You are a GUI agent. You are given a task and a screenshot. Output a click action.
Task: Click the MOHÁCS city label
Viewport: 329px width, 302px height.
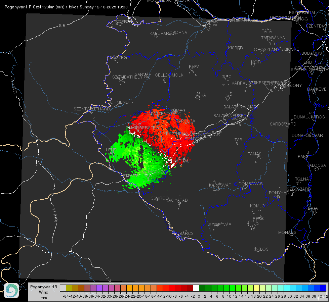pos(287,233)
